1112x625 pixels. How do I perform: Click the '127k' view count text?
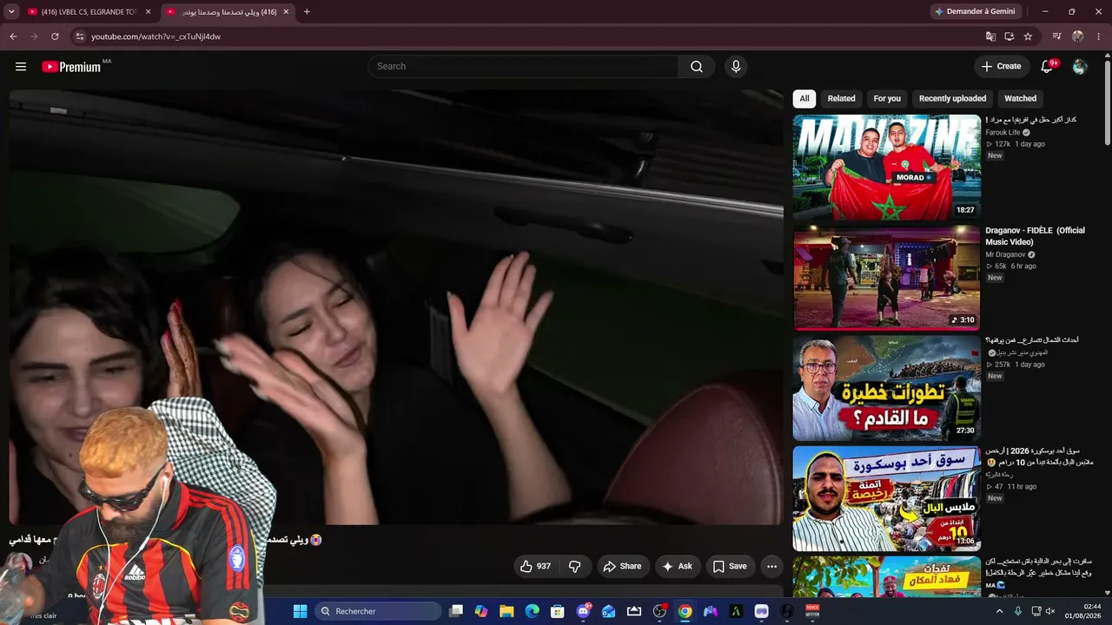click(1003, 144)
